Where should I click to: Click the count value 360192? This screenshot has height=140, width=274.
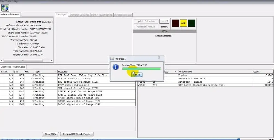pyautogui.click(x=269, y=85)
